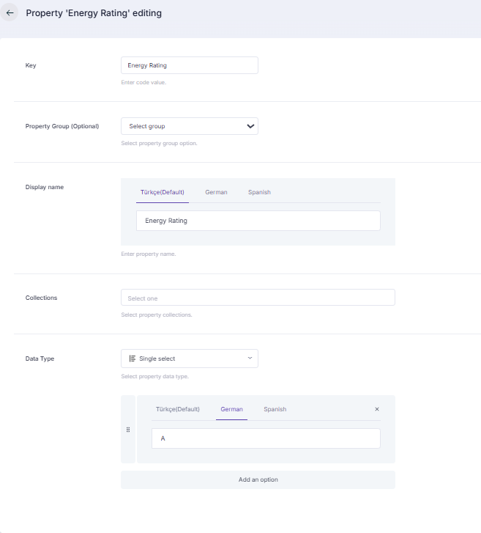Click the 'Select property data type.' hint
The width and height of the screenshot is (481, 533).
[x=154, y=376]
